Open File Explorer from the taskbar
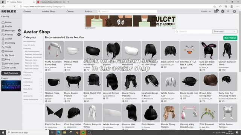Image resolution: width=241 pixels, height=135 pixels. click(x=65, y=132)
